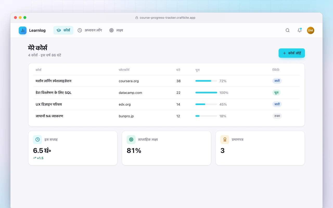Switch to the अध्ययन लॉग tab
This screenshot has height=208, width=333.
[90, 30]
